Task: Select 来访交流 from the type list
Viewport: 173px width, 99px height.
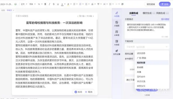Action: click(x=152, y=81)
